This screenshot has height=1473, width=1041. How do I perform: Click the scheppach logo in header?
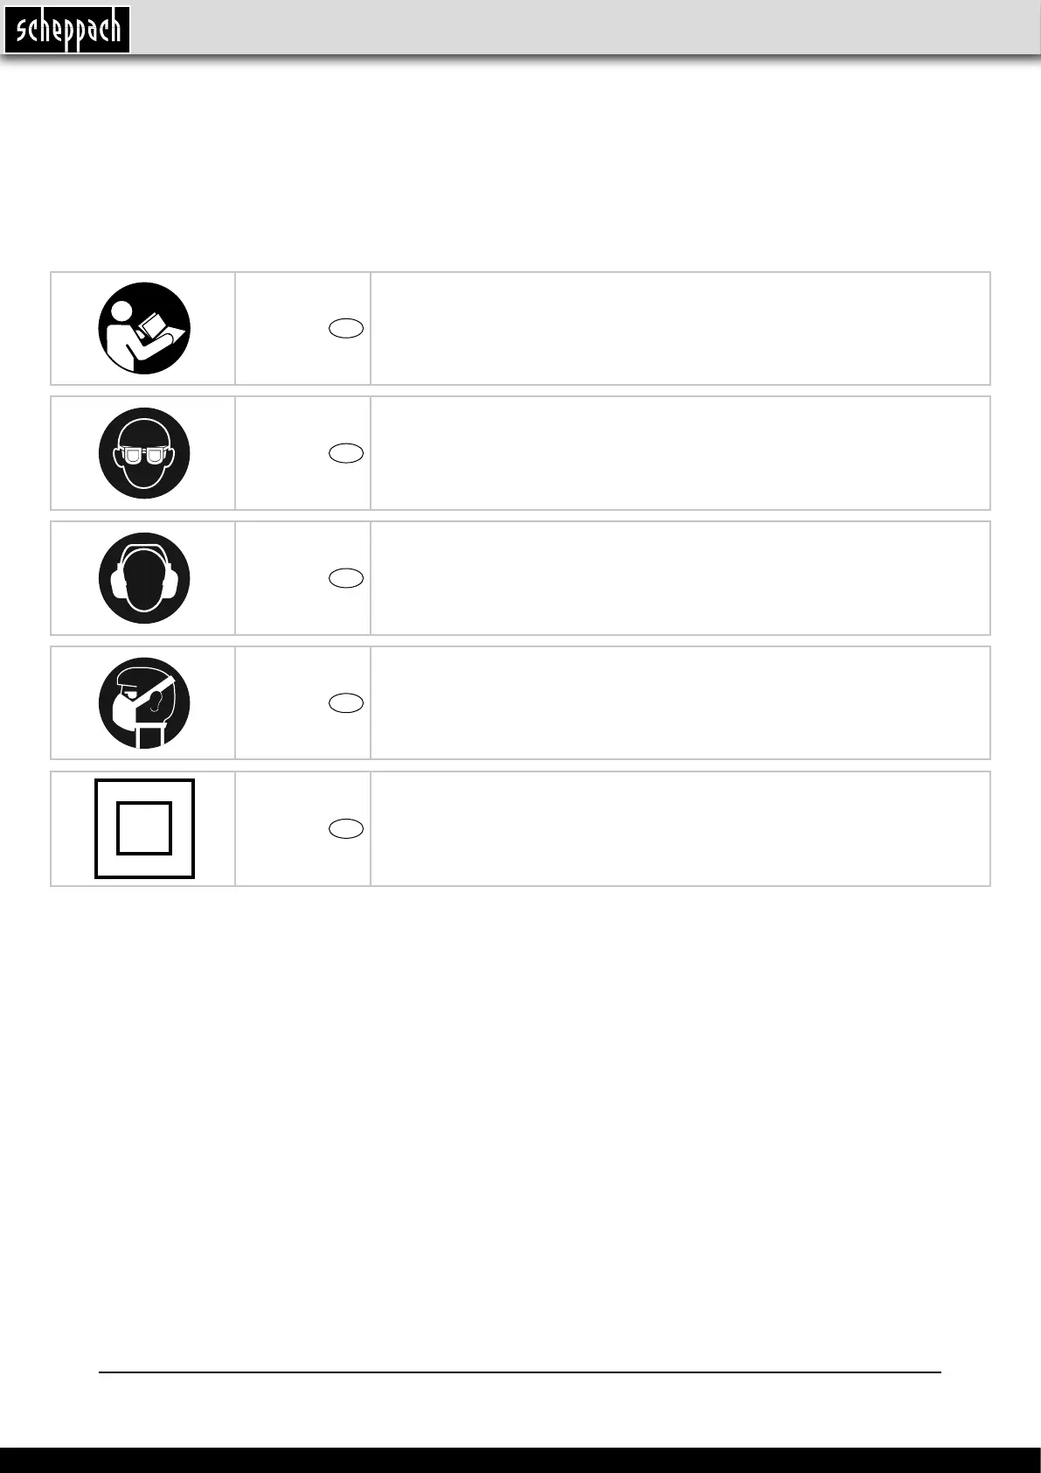[x=67, y=31]
